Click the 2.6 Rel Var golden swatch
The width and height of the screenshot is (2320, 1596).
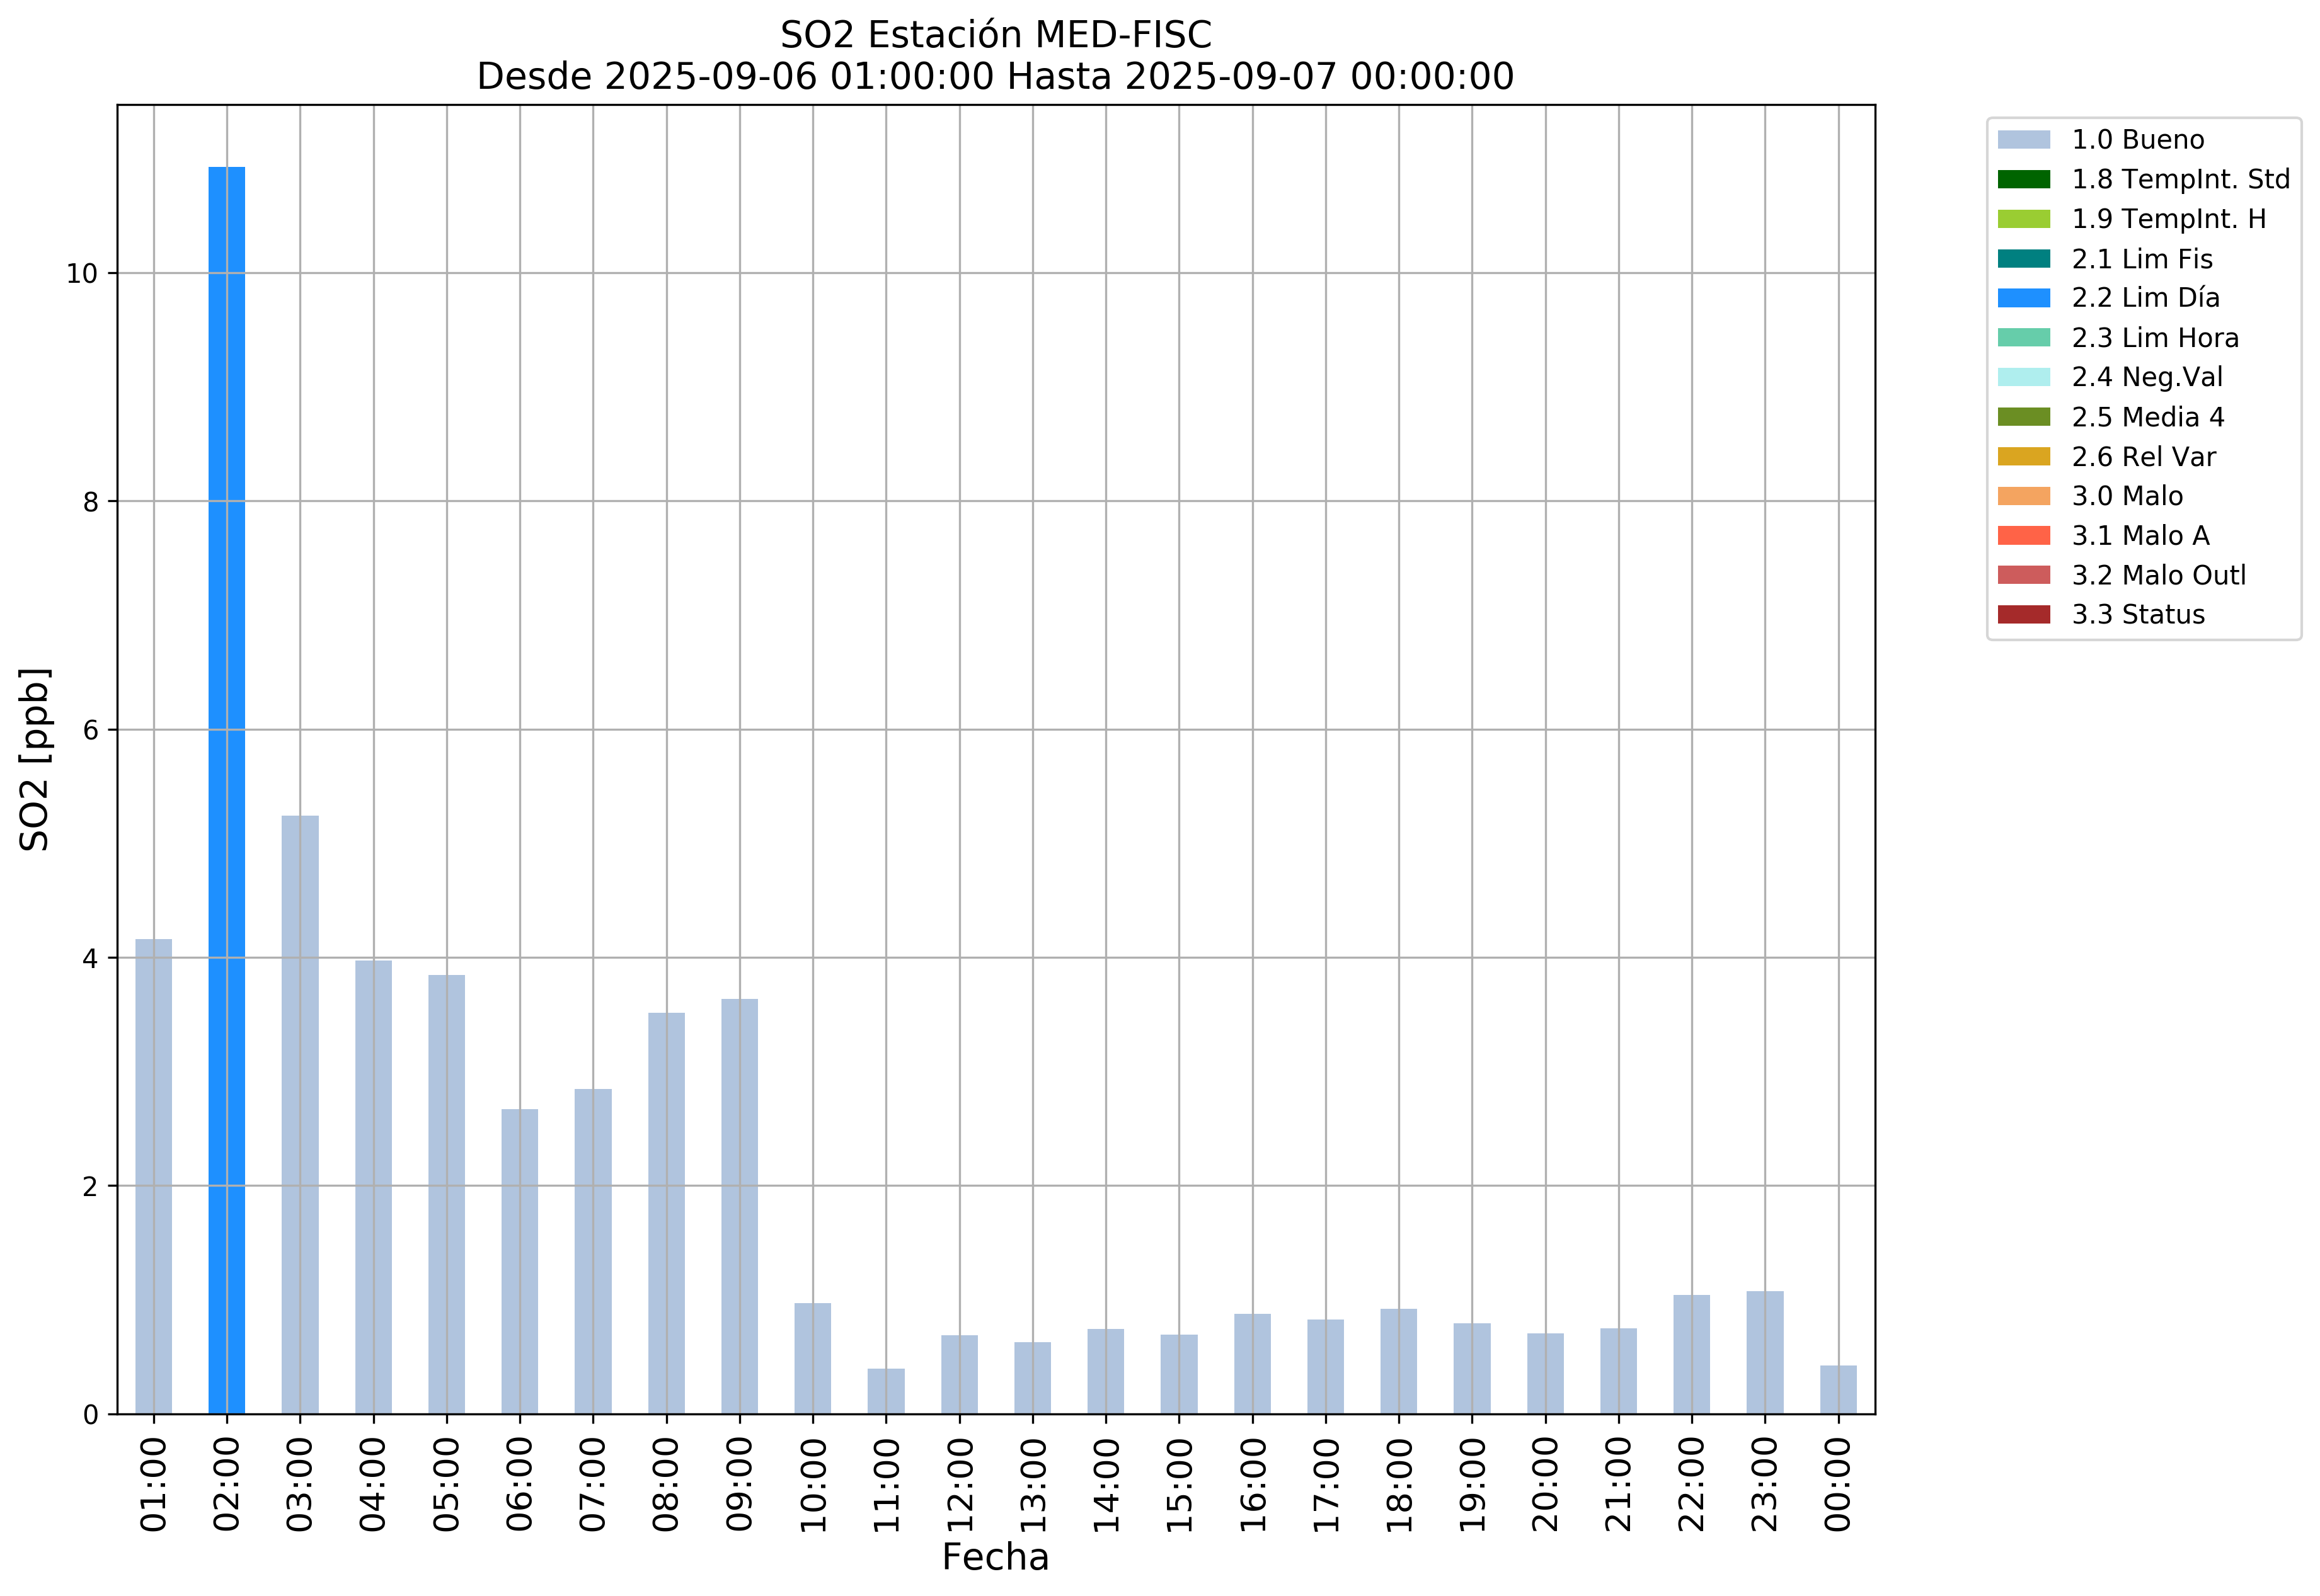2023,457
